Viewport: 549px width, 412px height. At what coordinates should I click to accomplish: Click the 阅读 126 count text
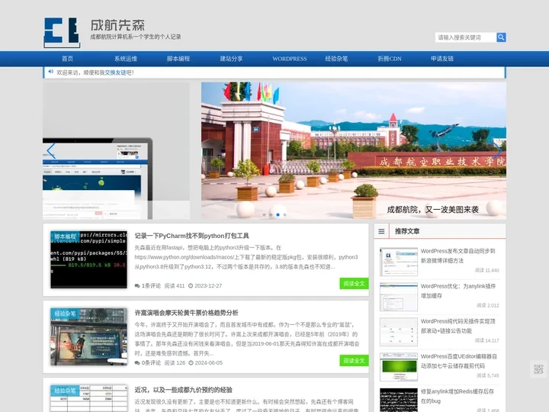(x=175, y=363)
